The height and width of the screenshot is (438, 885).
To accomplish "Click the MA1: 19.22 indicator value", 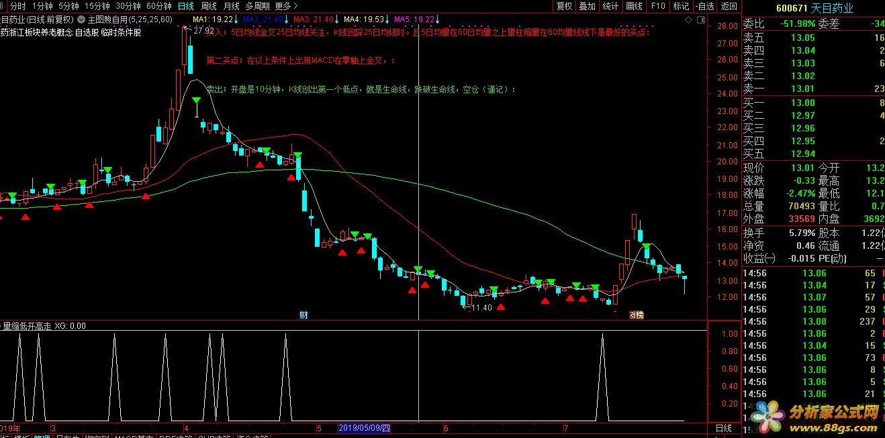I will coord(216,19).
